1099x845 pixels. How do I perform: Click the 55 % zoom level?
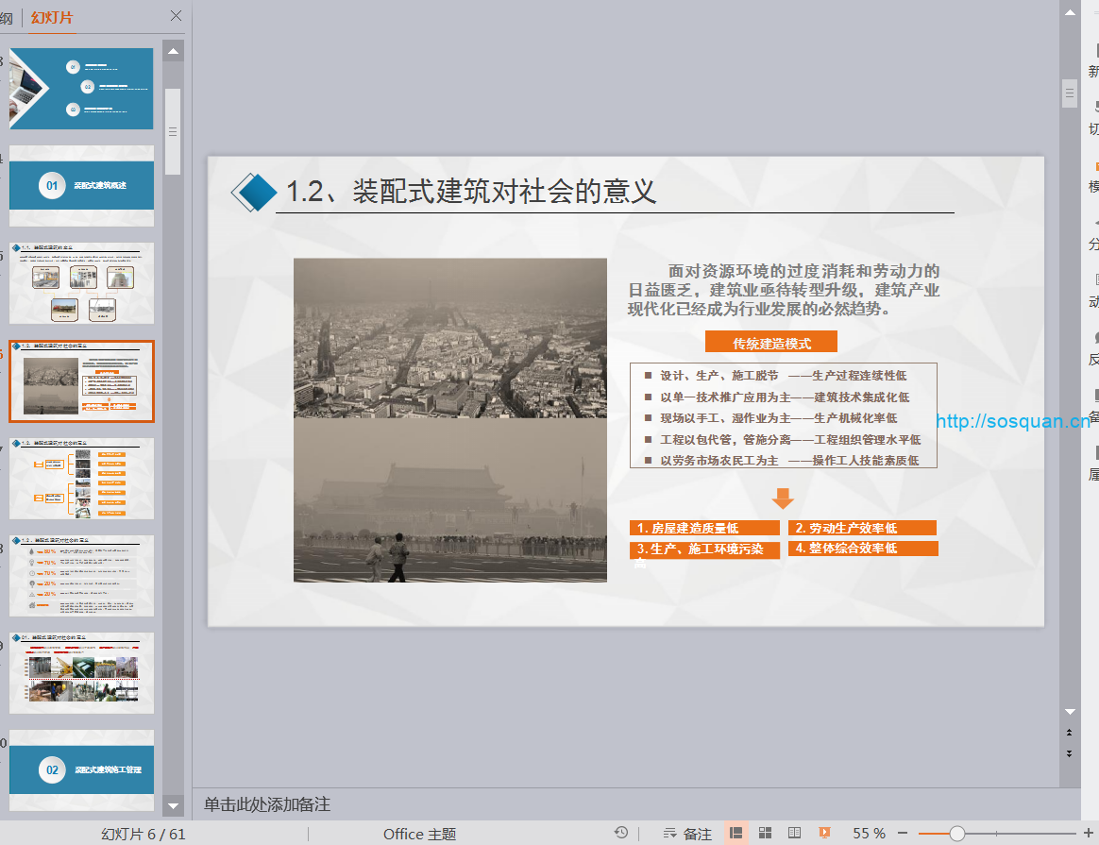coord(869,833)
